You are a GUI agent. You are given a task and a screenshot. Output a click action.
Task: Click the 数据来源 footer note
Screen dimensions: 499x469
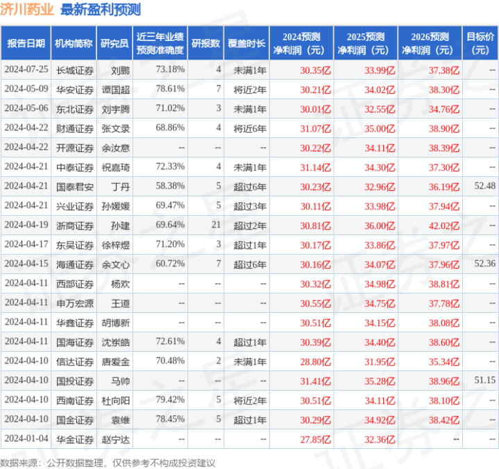pyautogui.click(x=108, y=463)
